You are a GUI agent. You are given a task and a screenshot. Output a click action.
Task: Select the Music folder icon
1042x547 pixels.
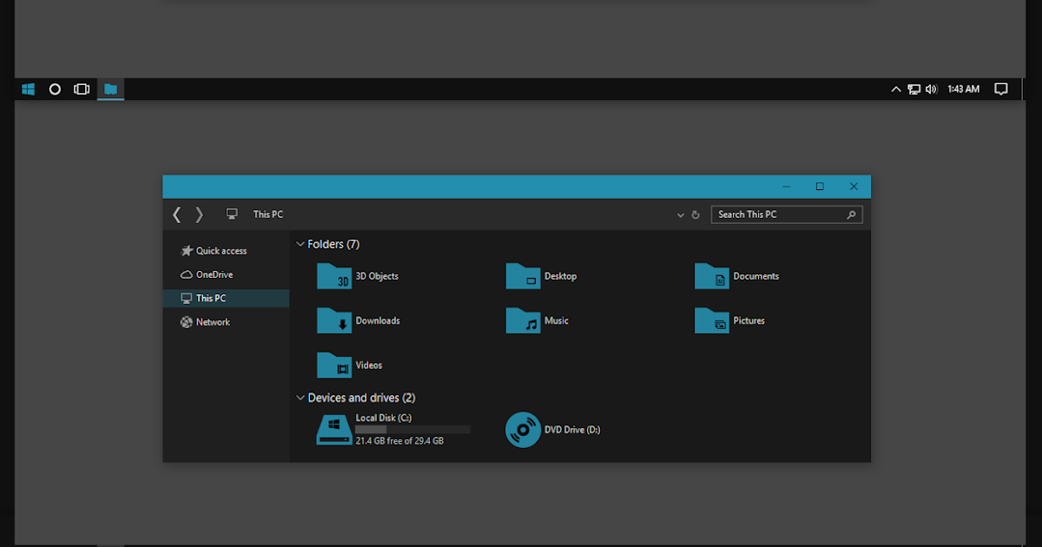click(523, 320)
